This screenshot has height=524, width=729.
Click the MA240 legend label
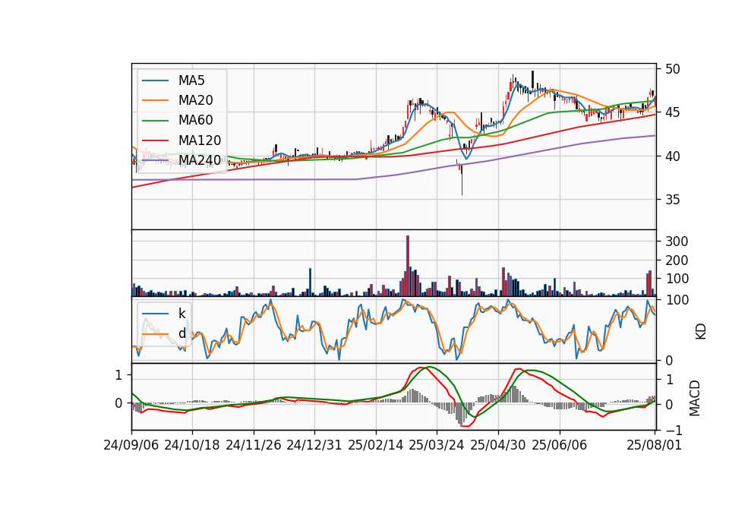[x=200, y=160]
